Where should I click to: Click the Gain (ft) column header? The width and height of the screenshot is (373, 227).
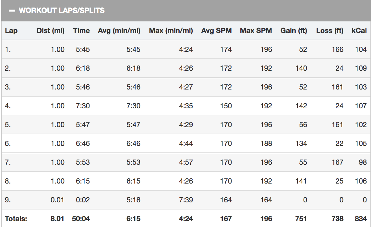point(294,31)
